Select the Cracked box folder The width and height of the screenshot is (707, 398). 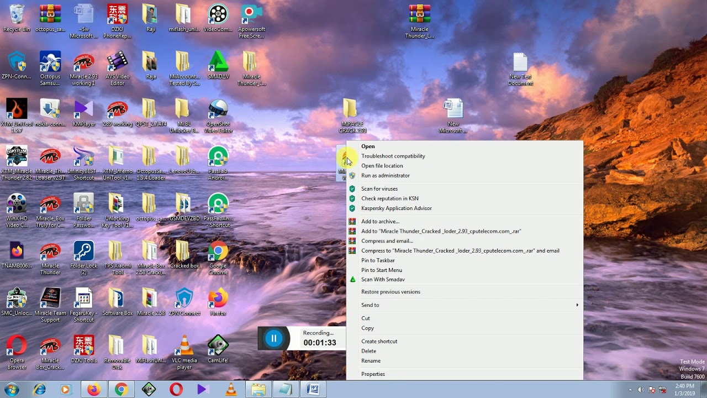[184, 255]
